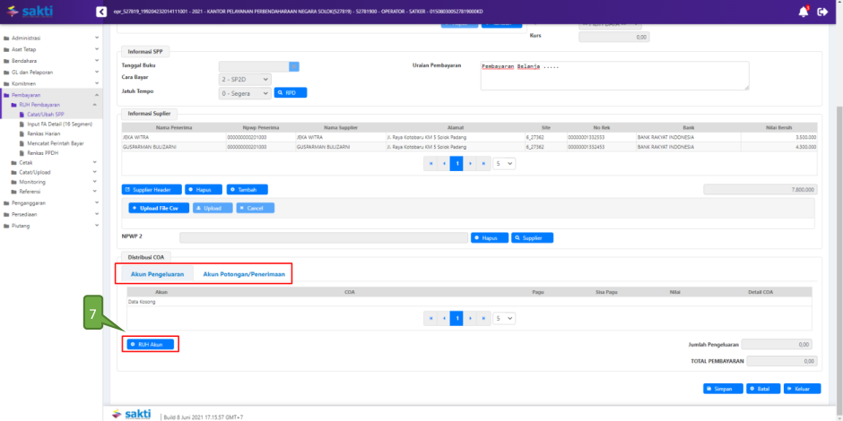Click the Simpan button
This screenshot has width=843, height=421.
721,389
